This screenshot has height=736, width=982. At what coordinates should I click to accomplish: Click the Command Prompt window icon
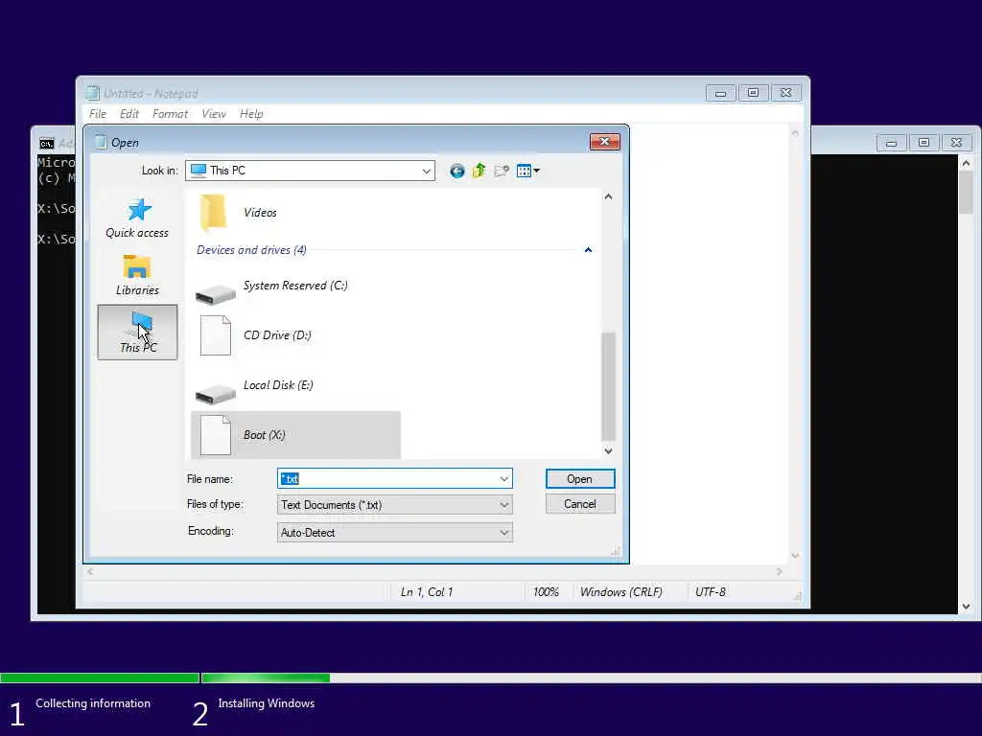click(46, 144)
